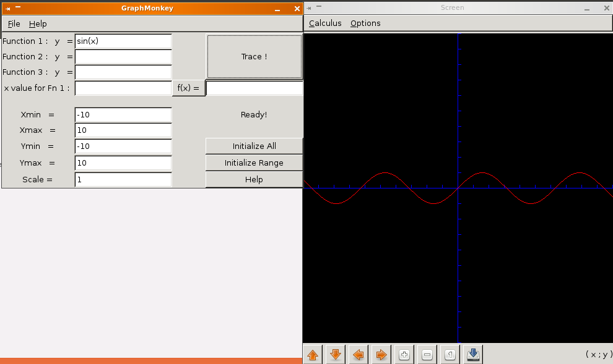Compute the value with the f(x) = button

coord(188,88)
